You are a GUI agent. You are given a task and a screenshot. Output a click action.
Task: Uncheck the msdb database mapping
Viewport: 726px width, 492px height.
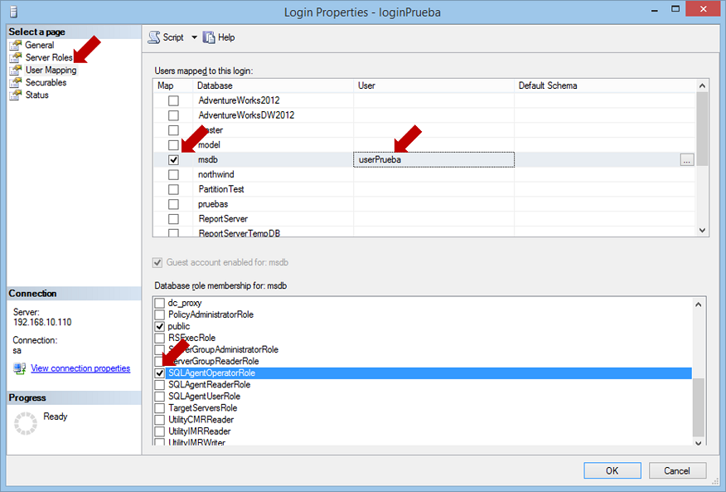pos(173,158)
